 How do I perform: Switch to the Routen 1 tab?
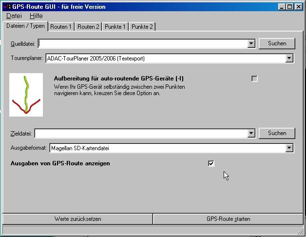tap(61, 26)
